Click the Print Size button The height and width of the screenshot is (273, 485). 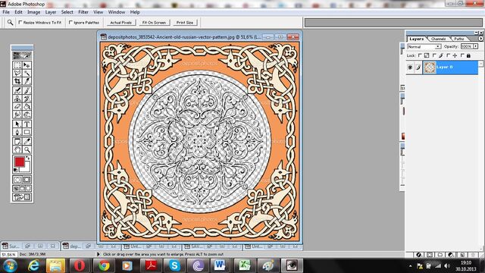coord(185,23)
